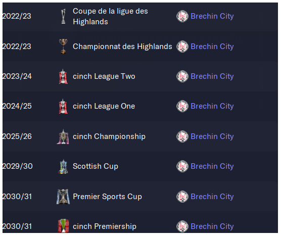The width and height of the screenshot is (281, 236).
Task: Select the cinch League Two trophy icon
Action: click(63, 76)
